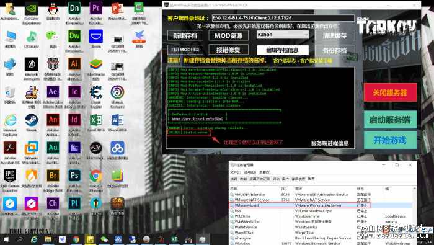Image resolution: width=434 pixels, height=245 pixels.
Task: Open the Windows Start button
Action: (x=6, y=239)
